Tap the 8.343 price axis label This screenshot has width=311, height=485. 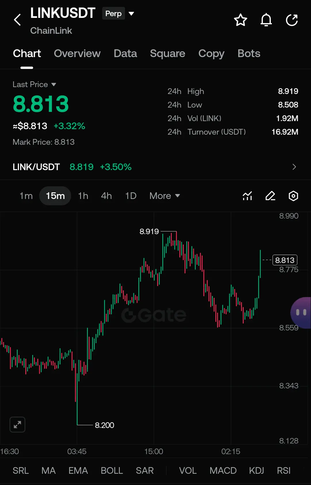click(x=289, y=386)
